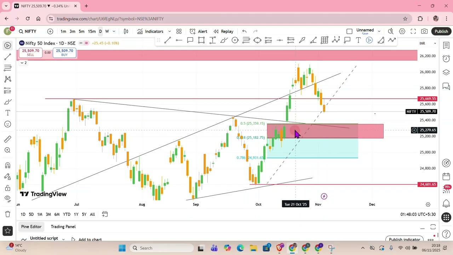
Task: Open price scale settings gear at axis corner
Action: click(x=428, y=204)
